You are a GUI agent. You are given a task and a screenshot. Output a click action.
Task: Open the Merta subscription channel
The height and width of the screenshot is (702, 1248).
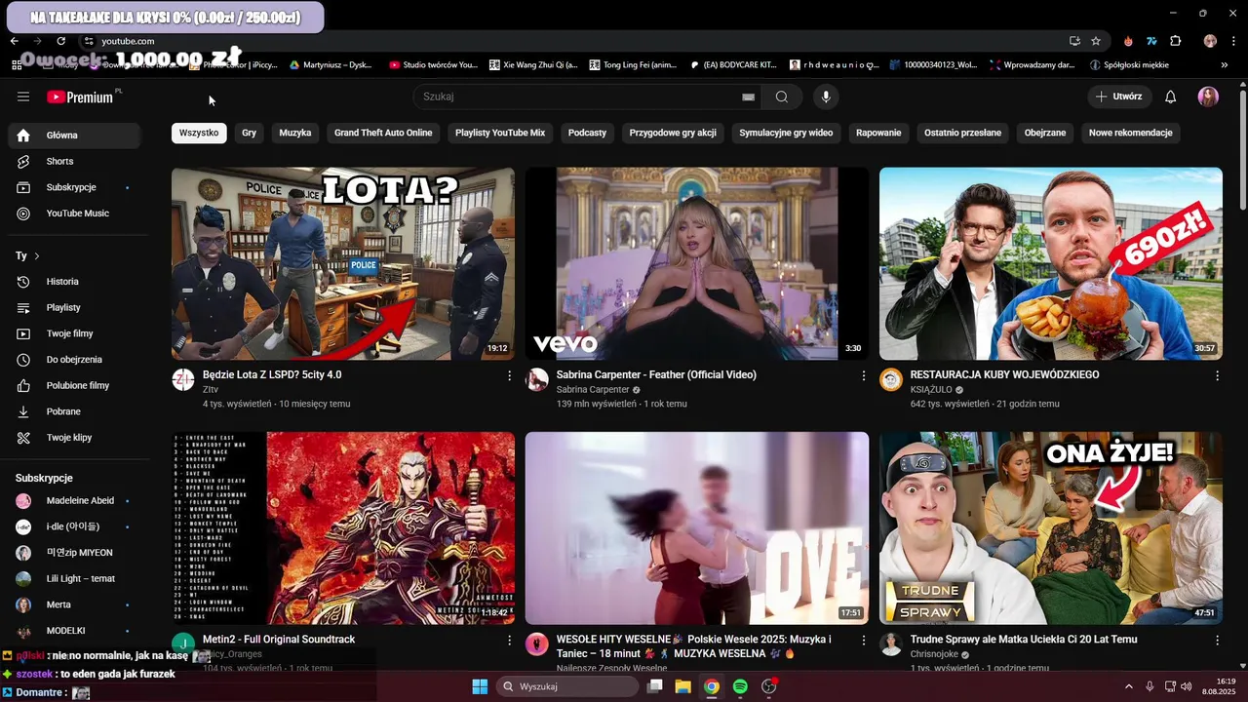[x=74, y=604]
